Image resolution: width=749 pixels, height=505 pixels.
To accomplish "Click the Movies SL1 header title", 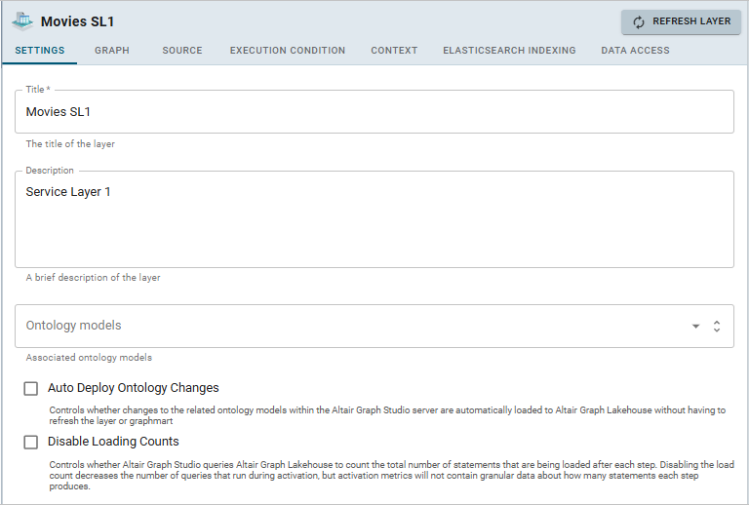I will point(77,21).
